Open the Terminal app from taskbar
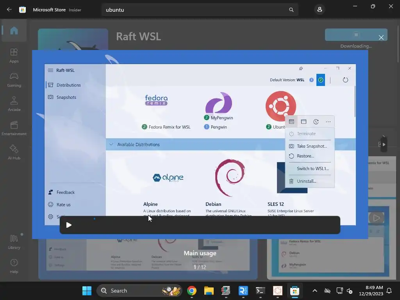The image size is (400, 300). pos(260,291)
